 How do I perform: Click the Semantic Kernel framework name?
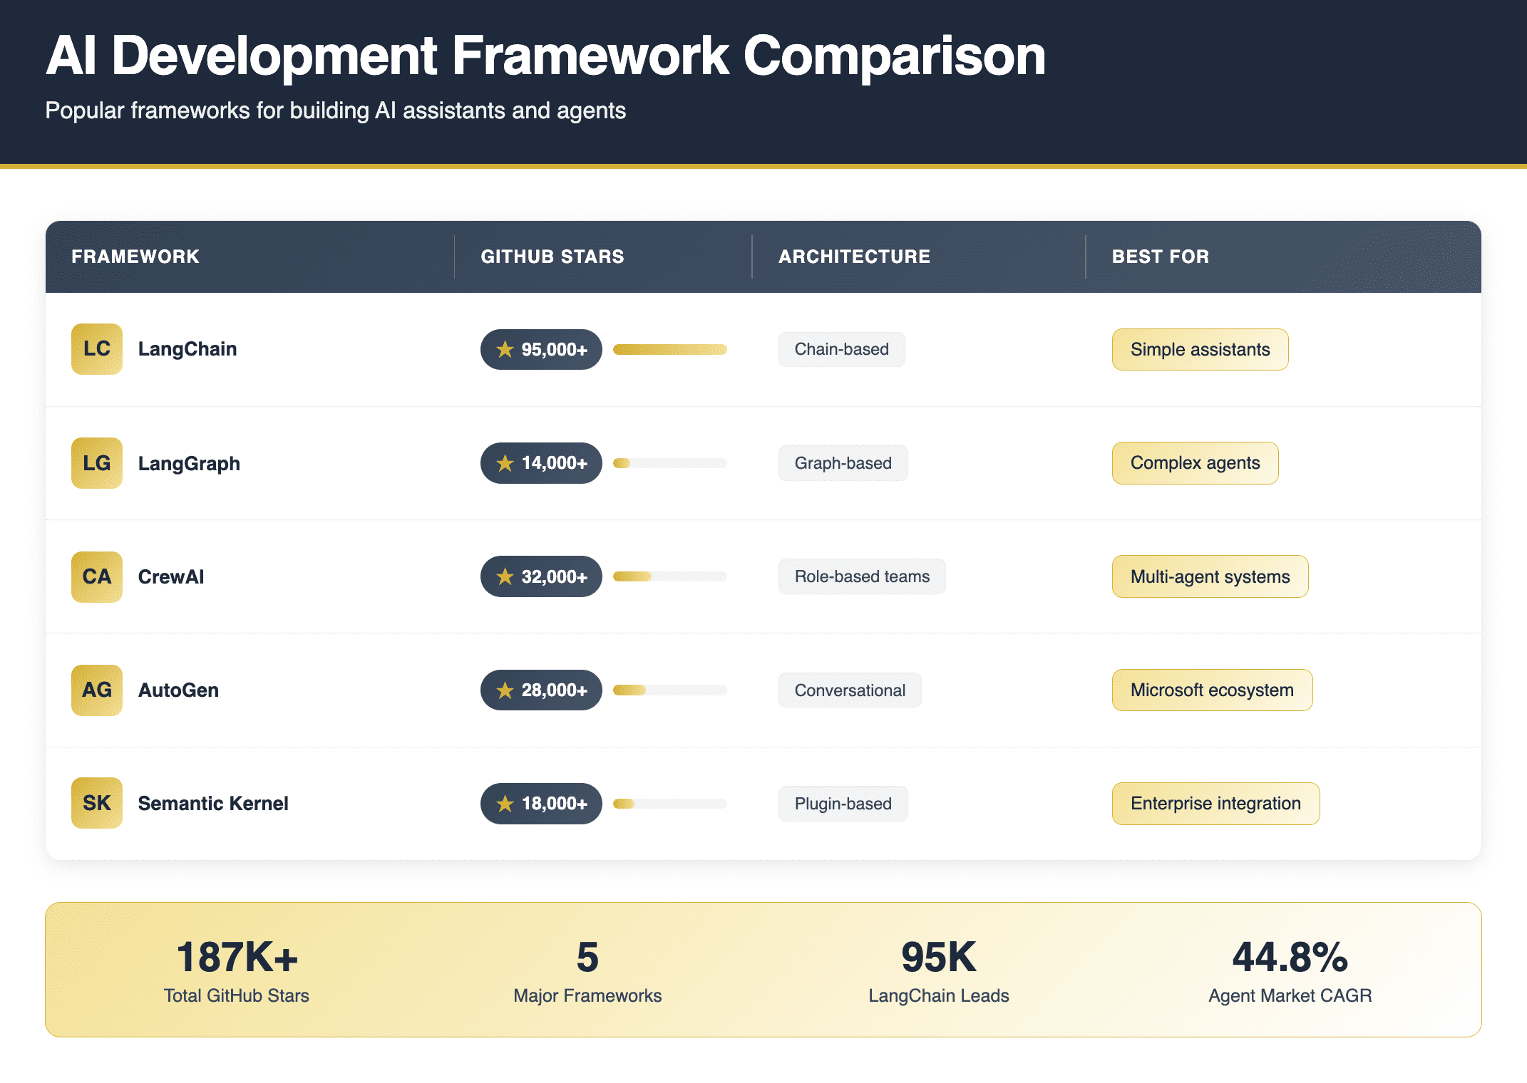tap(213, 804)
